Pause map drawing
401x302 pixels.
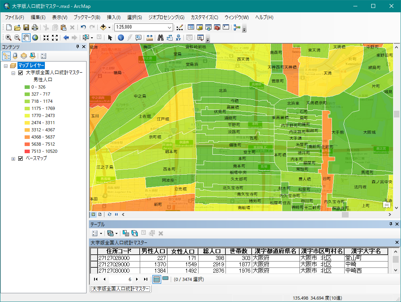coord(116,215)
